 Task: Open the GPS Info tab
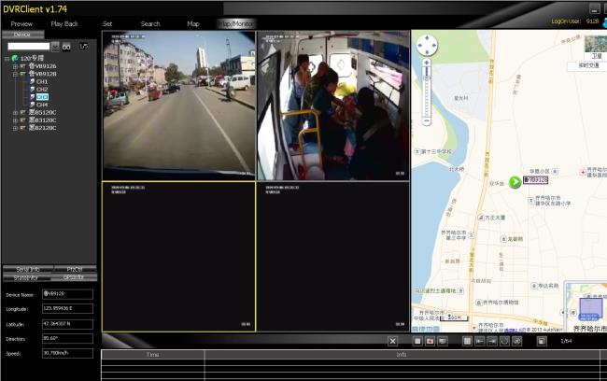point(73,277)
